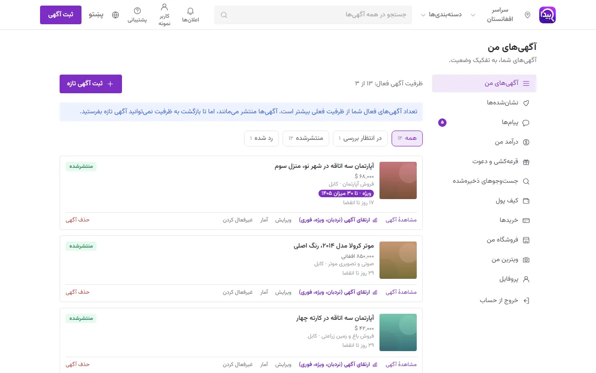Focus the جستجو در همه آگهی‌ها search field
The width and height of the screenshot is (596, 373).
point(313,15)
